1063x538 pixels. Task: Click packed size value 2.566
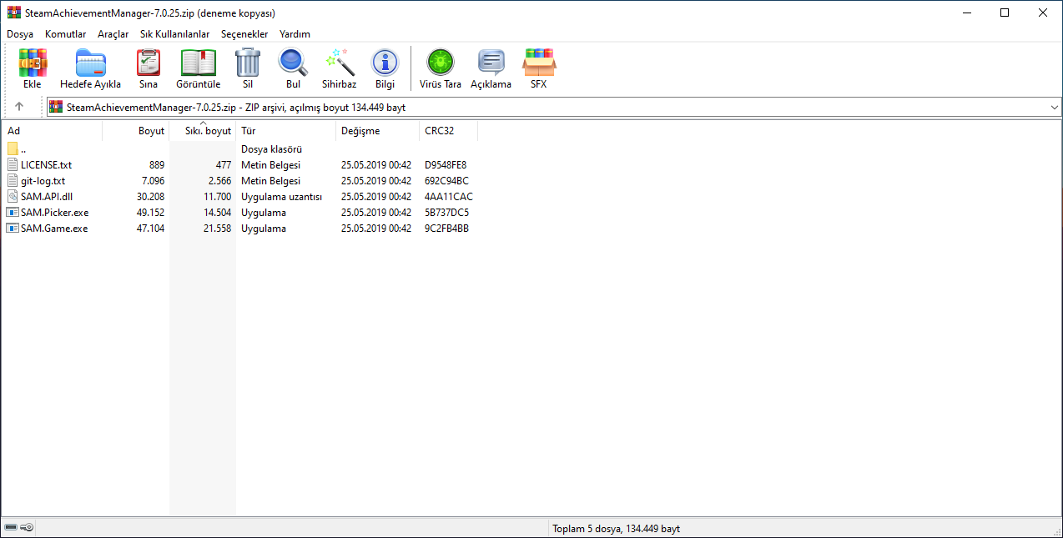tap(219, 181)
